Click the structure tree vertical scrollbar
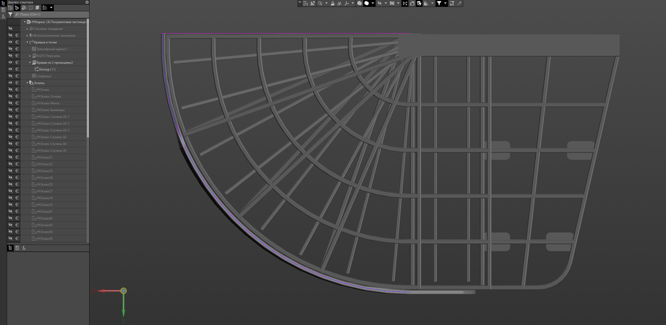 (88, 78)
